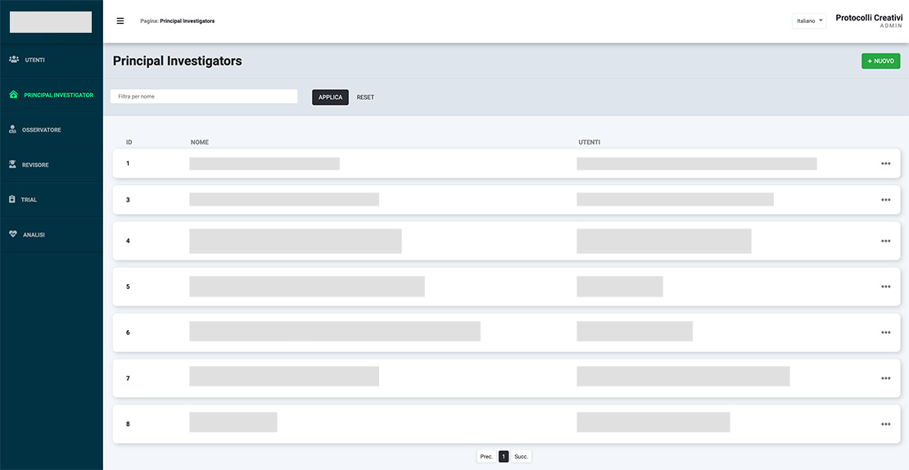
Task: Click the breadcrumb text Principal Investigators
Action: 188,20
